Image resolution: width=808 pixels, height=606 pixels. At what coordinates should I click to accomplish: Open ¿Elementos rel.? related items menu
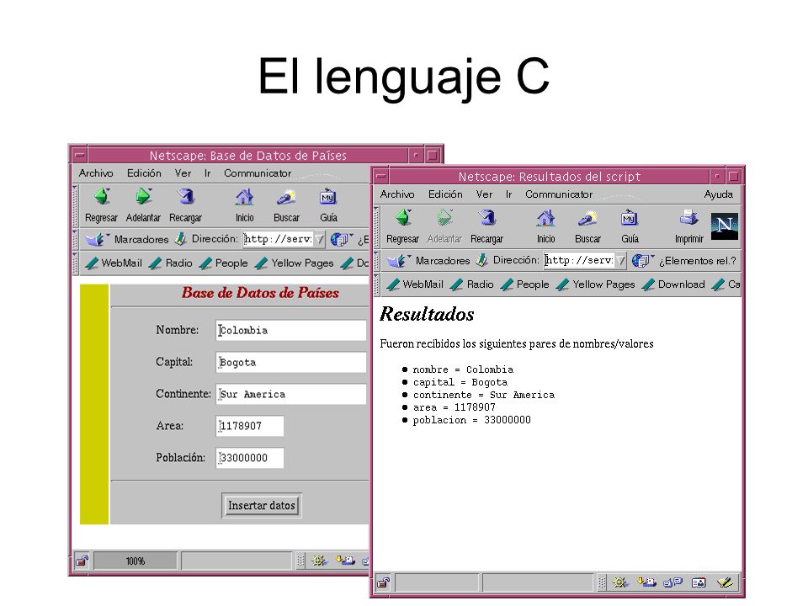pos(684,261)
